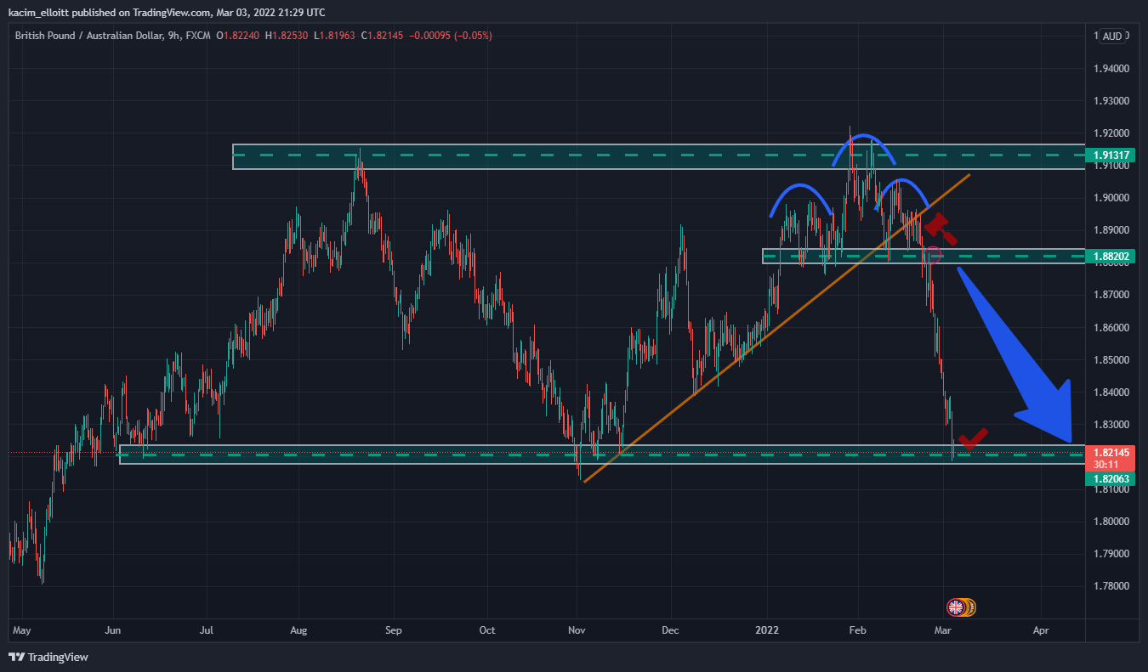
Task: Click the Jun label on time axis
Action: tap(113, 631)
